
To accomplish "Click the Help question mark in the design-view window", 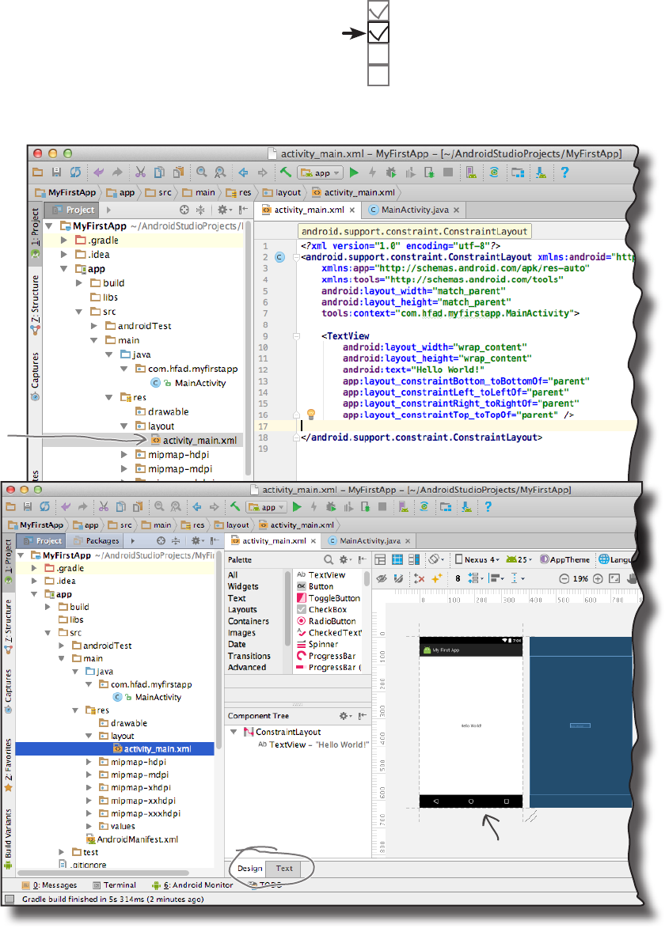I will (x=488, y=506).
